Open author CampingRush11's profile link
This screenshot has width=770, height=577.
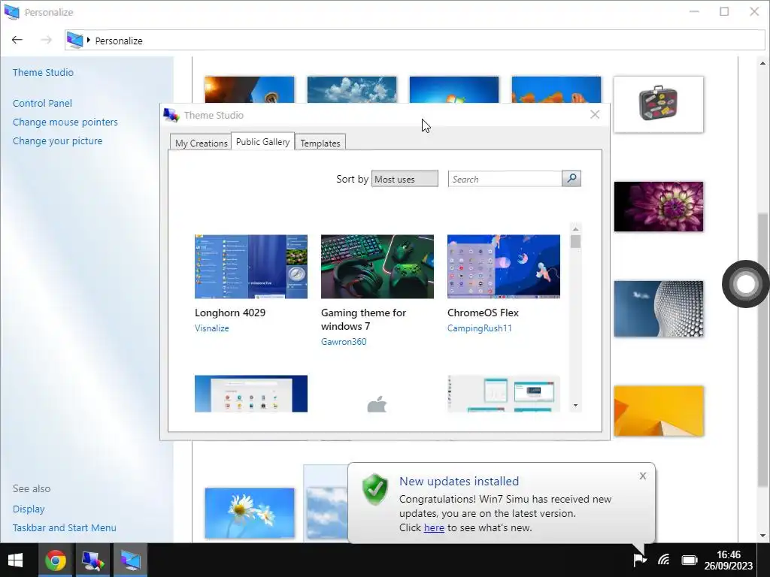coord(479,328)
